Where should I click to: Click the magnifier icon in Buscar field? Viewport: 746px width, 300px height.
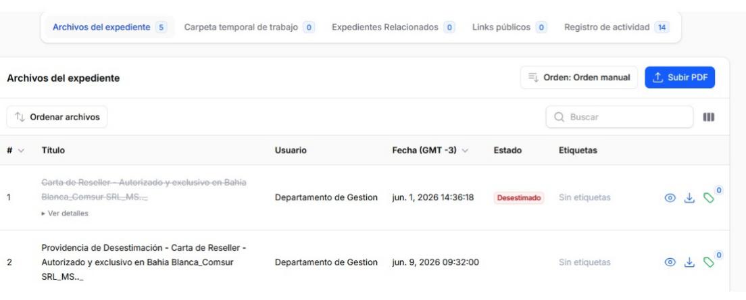click(x=559, y=117)
